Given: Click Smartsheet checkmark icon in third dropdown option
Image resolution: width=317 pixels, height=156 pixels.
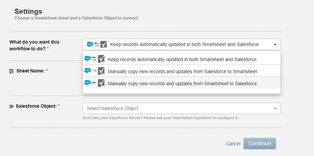Looking at the screenshot, I should tap(101, 83).
